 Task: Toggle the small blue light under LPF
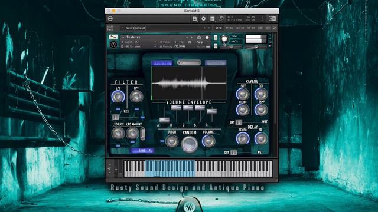point(118,109)
